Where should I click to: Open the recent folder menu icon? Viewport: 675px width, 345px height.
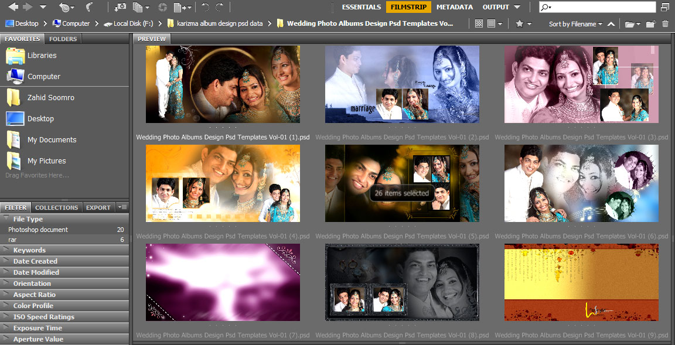632,24
